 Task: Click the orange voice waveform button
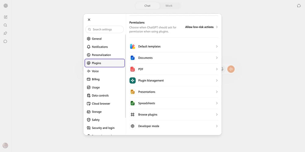[231, 69]
